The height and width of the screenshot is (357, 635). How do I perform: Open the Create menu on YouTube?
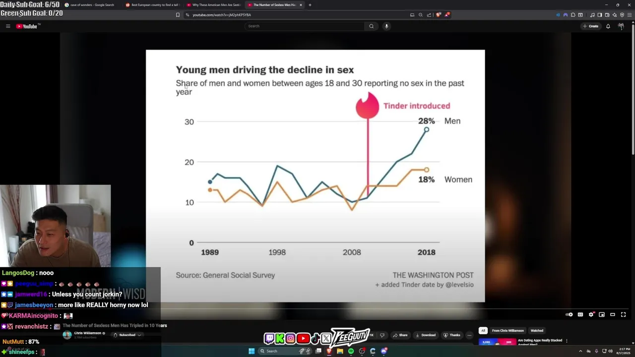[x=591, y=26]
